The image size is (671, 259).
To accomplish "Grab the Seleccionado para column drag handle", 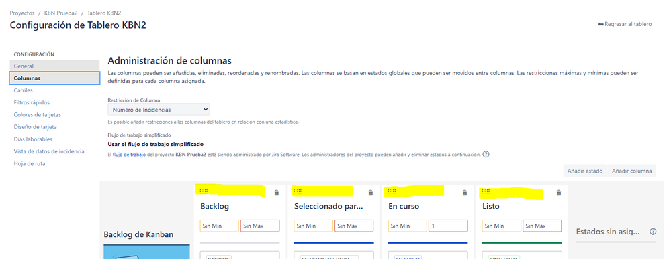I will tap(298, 191).
